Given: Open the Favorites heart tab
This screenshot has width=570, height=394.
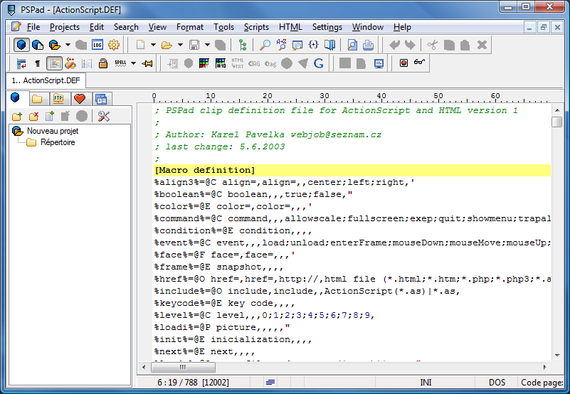Looking at the screenshot, I should click(80, 99).
